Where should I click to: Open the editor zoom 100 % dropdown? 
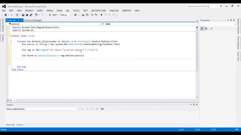[15, 100]
